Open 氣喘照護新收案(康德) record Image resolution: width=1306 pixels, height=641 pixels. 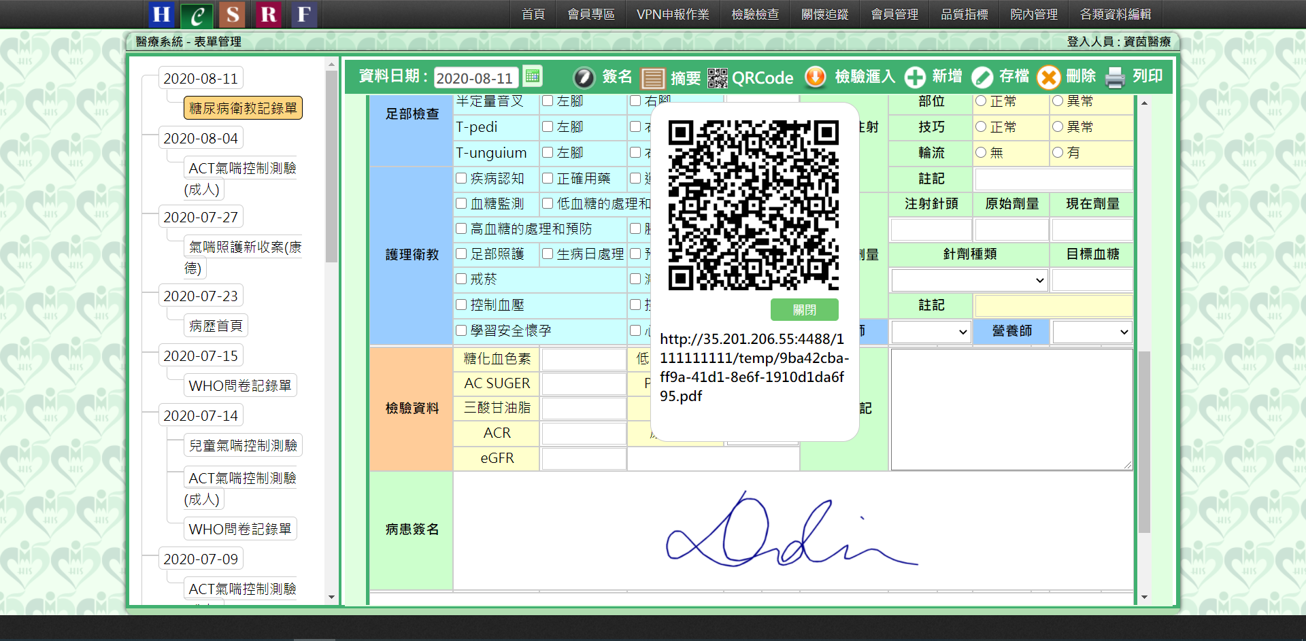243,257
